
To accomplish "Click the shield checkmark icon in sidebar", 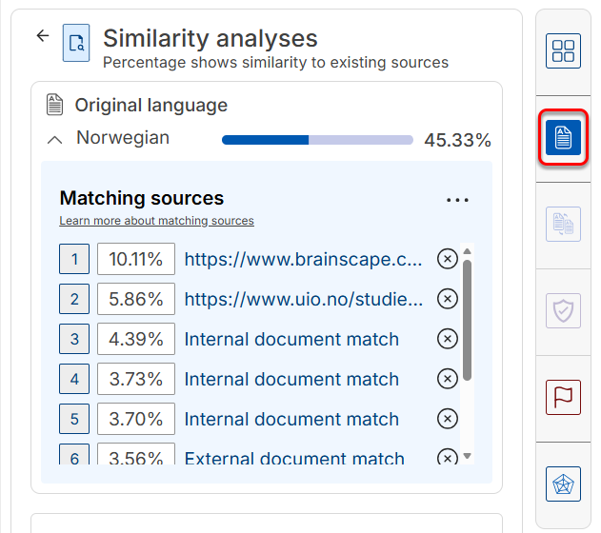I will point(563,310).
